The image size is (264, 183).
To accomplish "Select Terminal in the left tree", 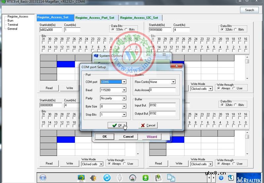I will coord(13,25).
